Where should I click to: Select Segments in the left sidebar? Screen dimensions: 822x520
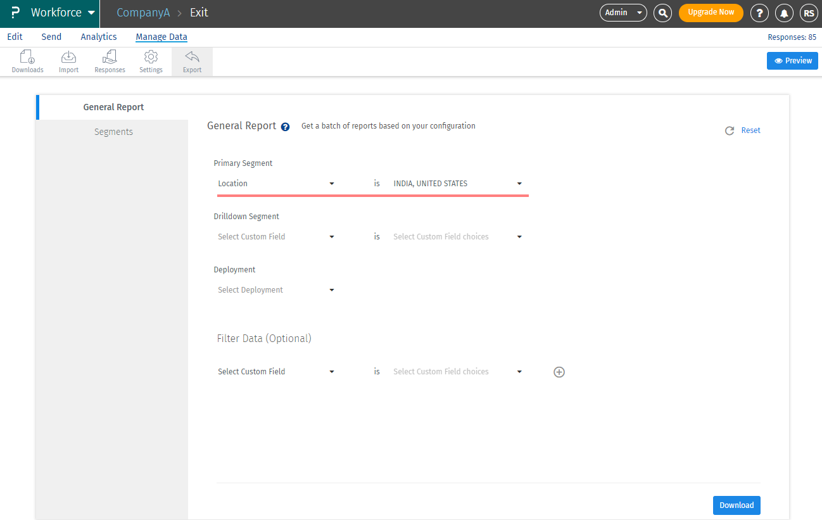pos(113,131)
